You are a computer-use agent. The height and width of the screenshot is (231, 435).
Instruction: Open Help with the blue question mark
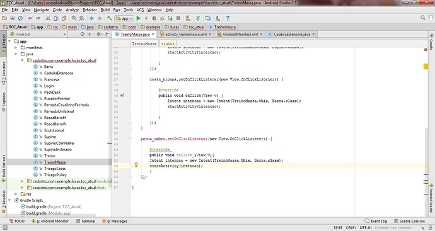[228, 18]
